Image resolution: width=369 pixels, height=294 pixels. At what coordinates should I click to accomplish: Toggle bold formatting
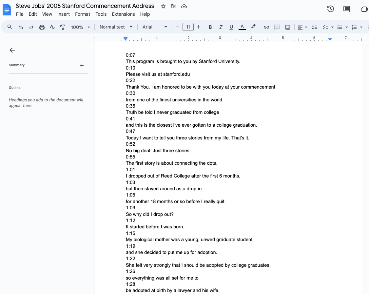coord(210,27)
